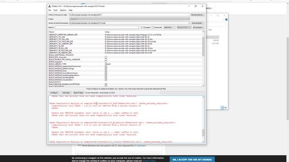Select the 3RDPARTY_TK_INCLUDE_DIR row
The width and height of the screenshot is (289, 162).
pos(126,50)
